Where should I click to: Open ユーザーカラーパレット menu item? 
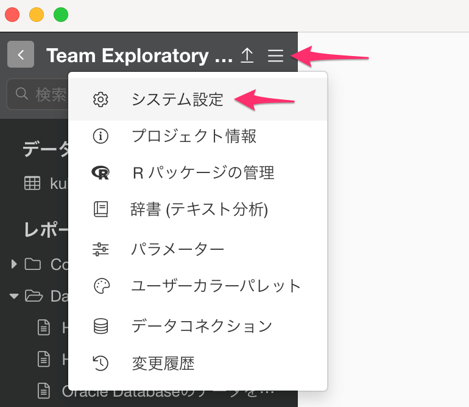(x=198, y=286)
